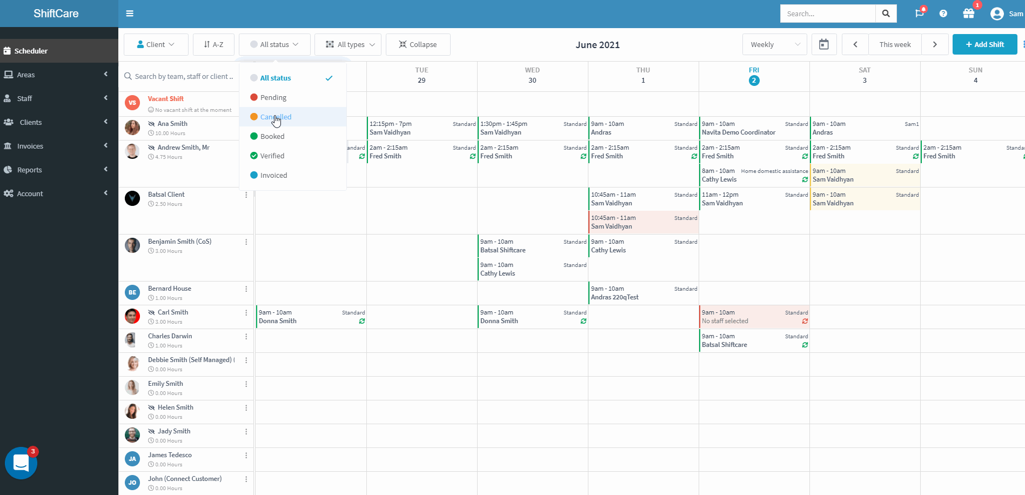Focus the top Search field

click(828, 14)
